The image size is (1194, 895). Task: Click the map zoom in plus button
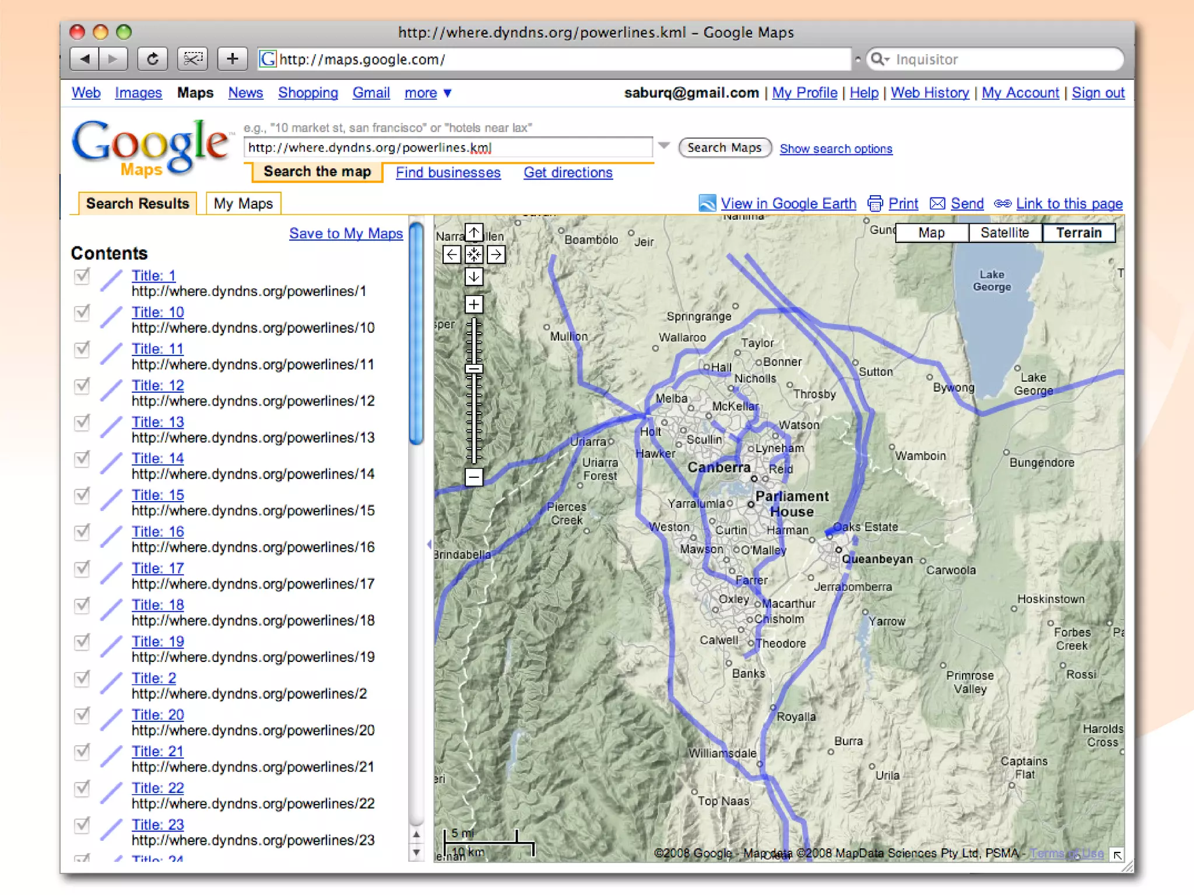(x=474, y=304)
